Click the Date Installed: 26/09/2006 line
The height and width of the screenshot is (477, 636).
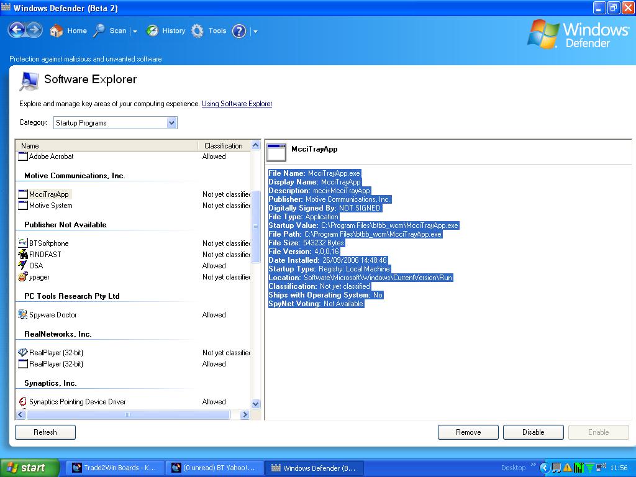pyautogui.click(x=328, y=260)
